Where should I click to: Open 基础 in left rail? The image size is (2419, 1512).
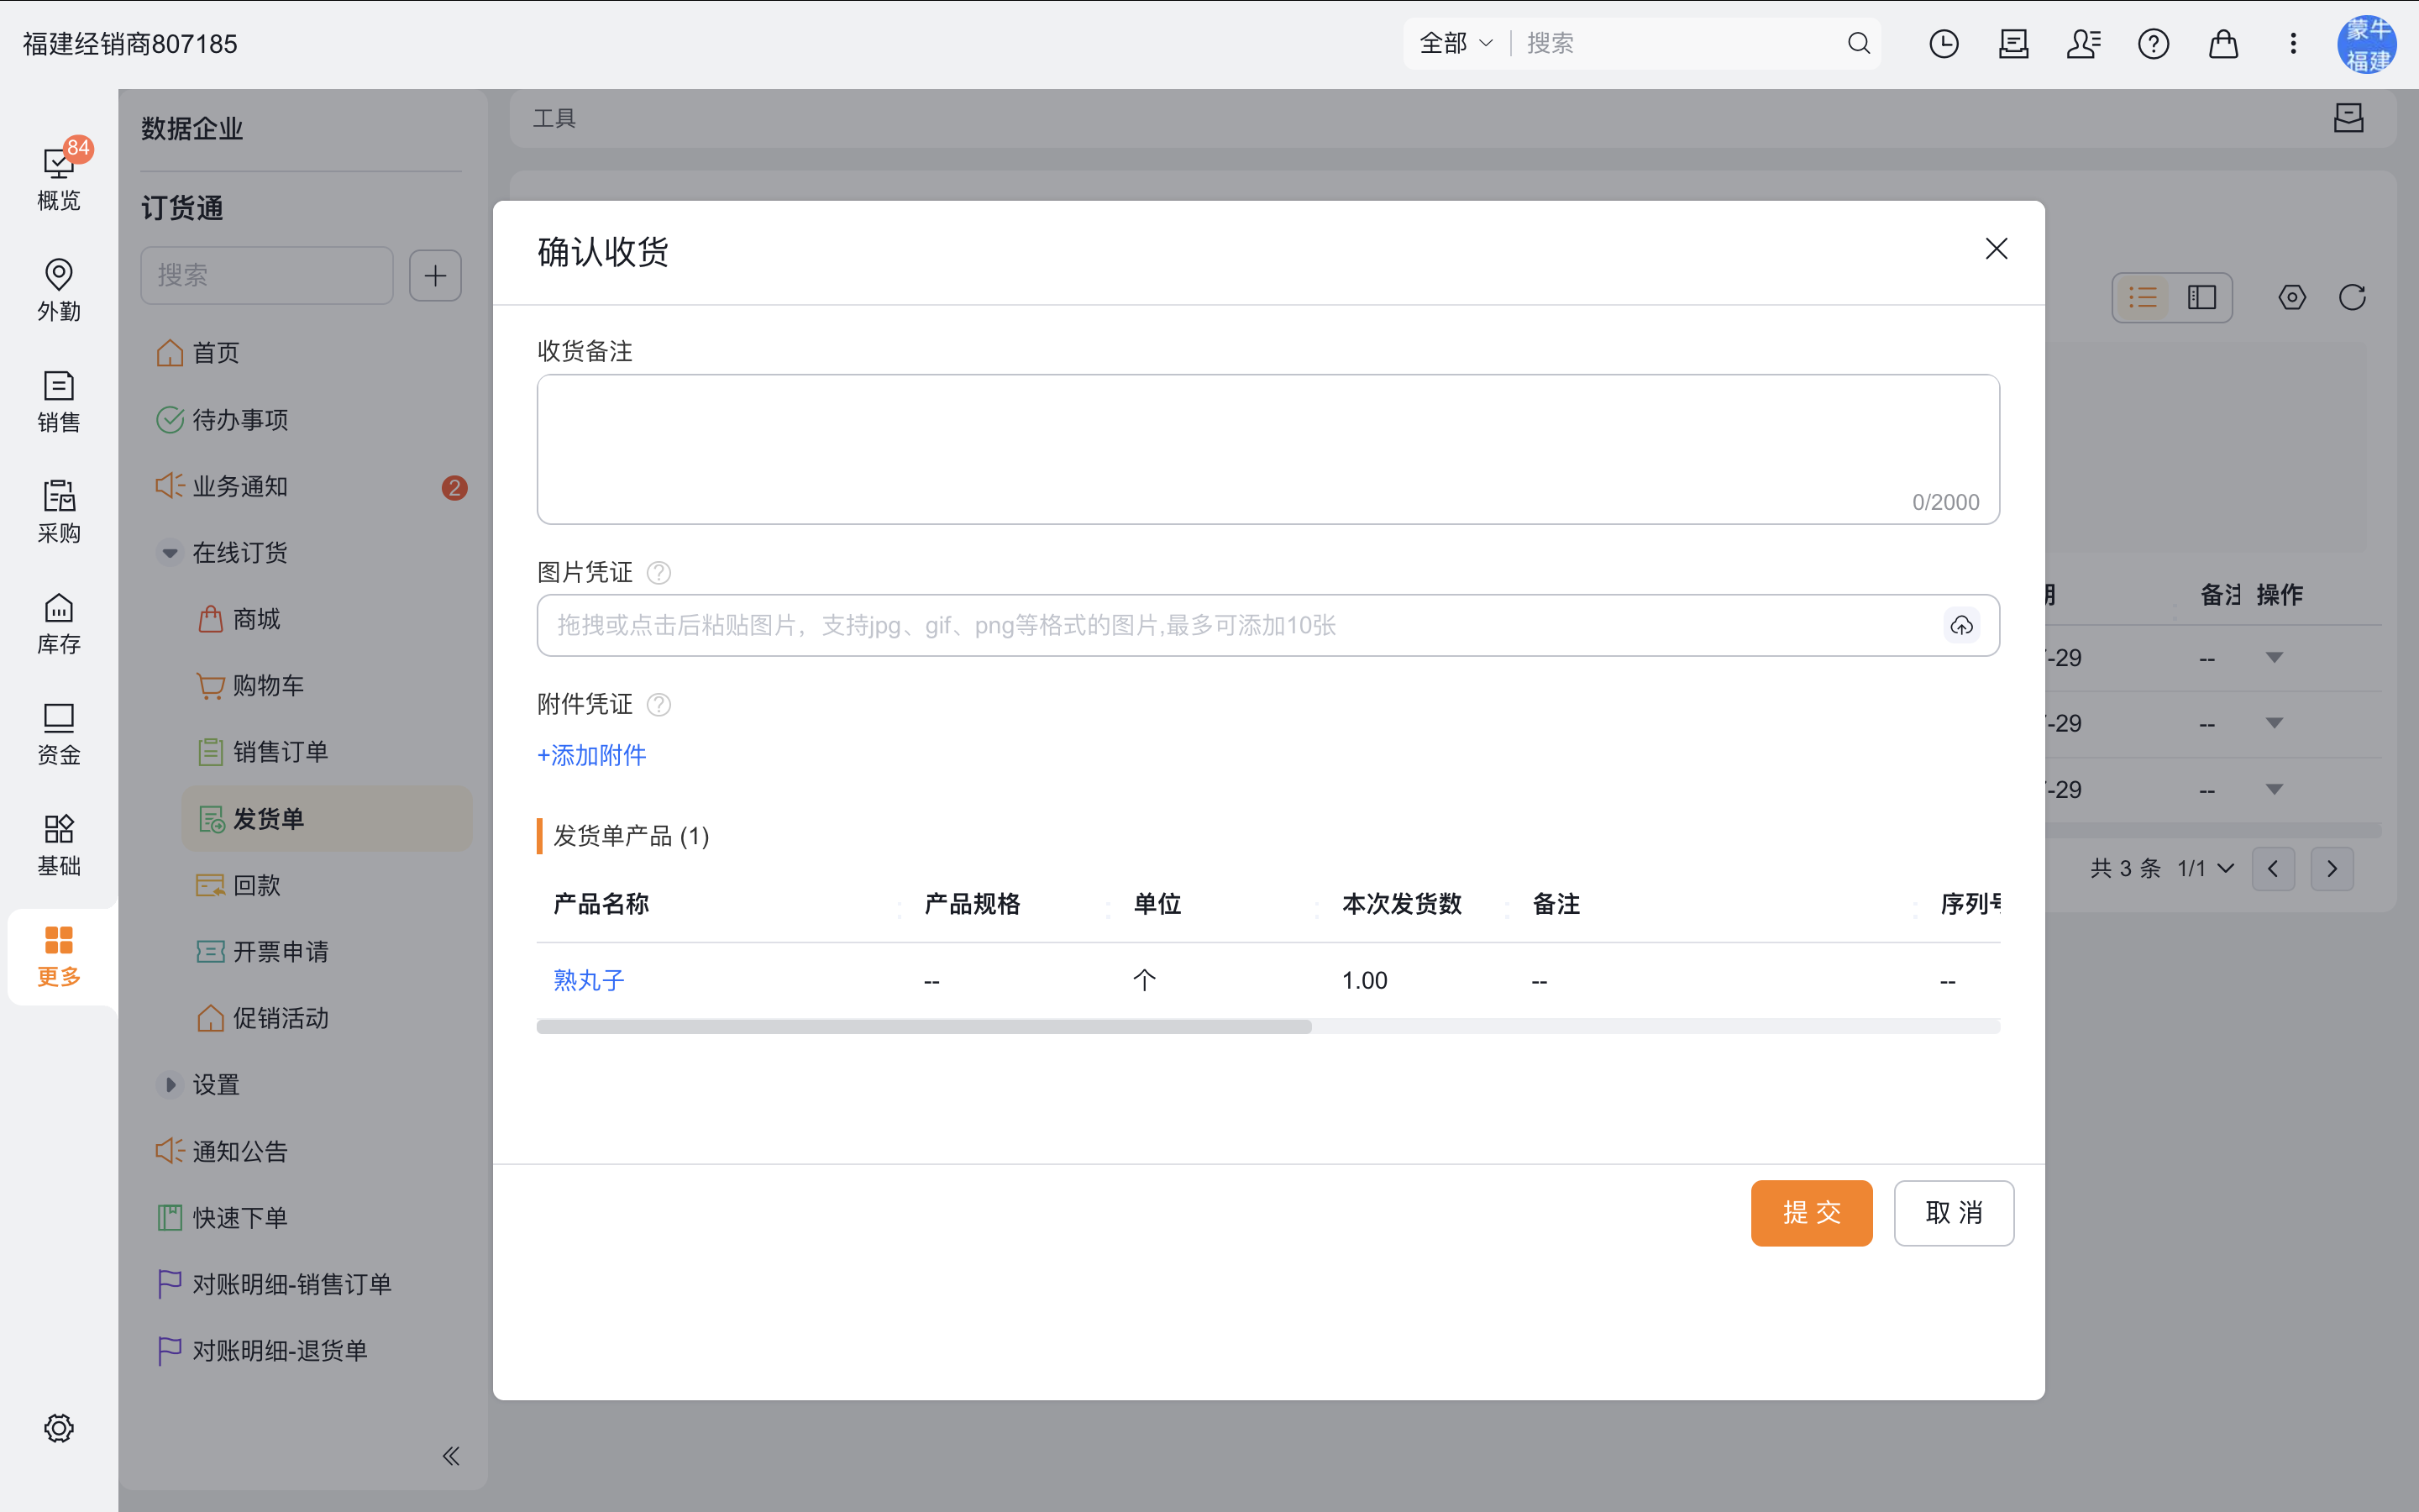click(59, 845)
